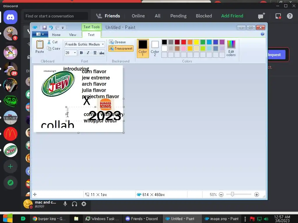Switch to the Home ribbon tab
This screenshot has height=223, width=298.
click(x=56, y=35)
